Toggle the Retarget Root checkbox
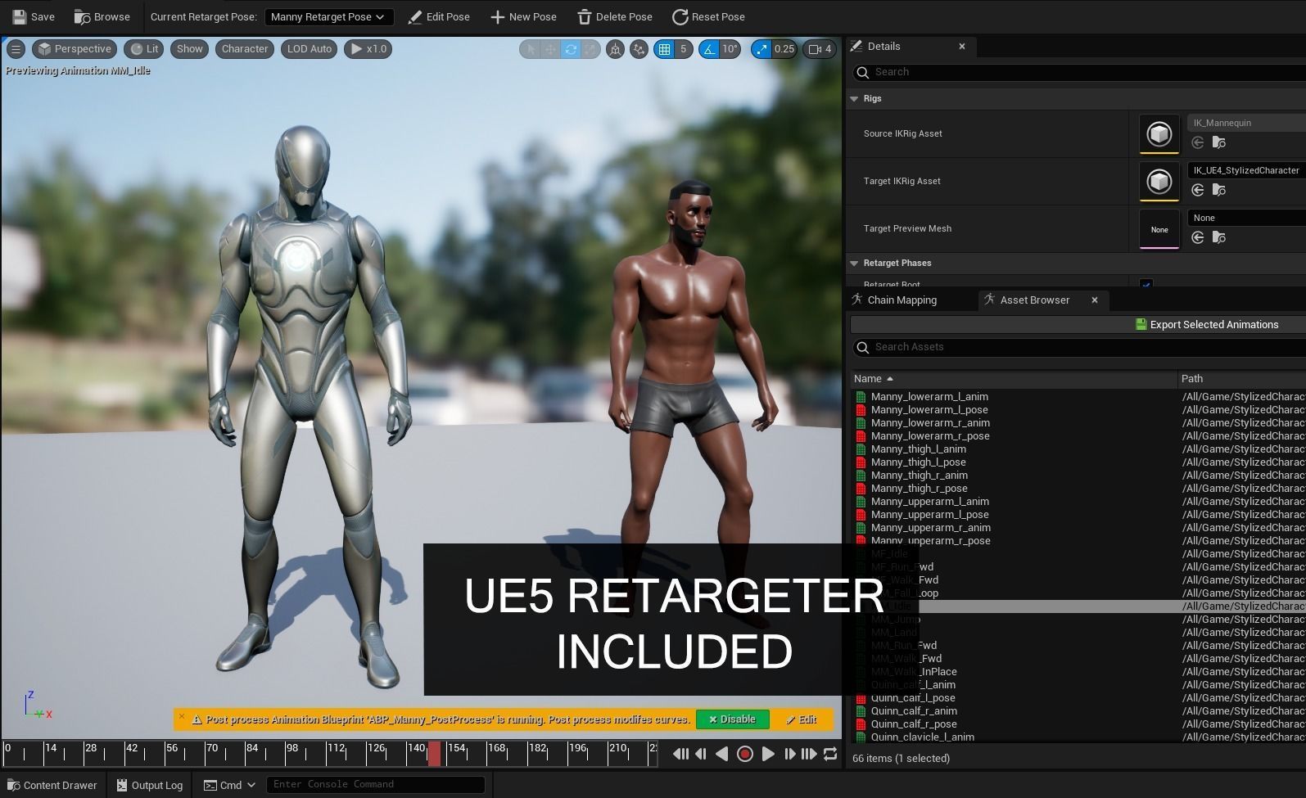 tap(1146, 285)
